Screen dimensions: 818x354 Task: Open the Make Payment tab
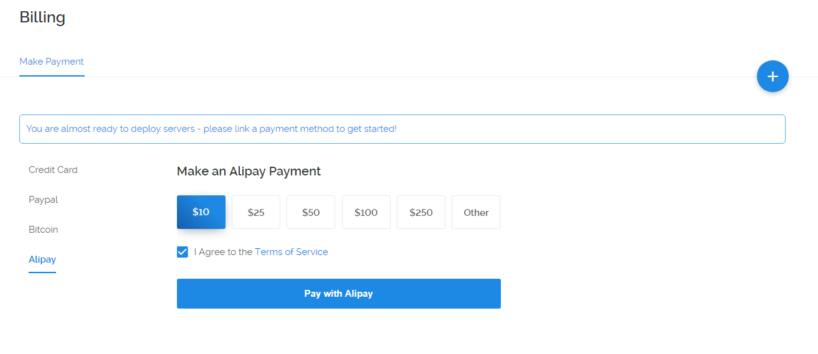[x=52, y=62]
